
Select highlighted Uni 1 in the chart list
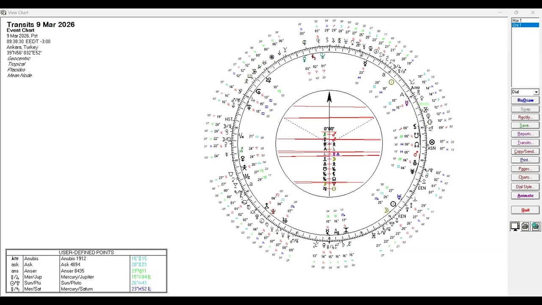(x=525, y=25)
